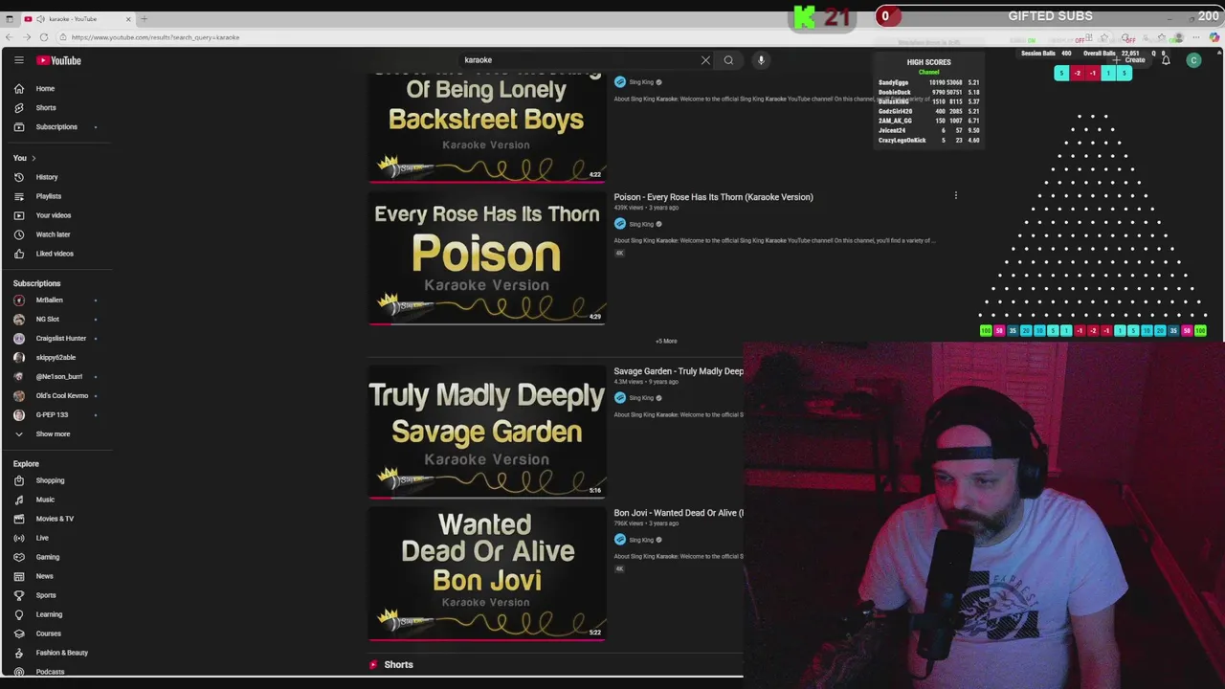Open the Backstreet Boys karaoke thumbnail
The height and width of the screenshot is (689, 1225).
[x=487, y=127]
